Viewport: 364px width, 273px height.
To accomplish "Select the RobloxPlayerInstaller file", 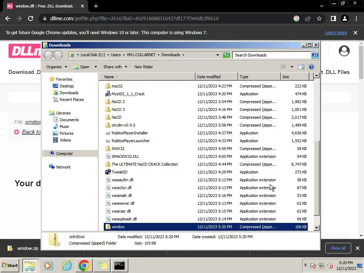I will point(129,133).
